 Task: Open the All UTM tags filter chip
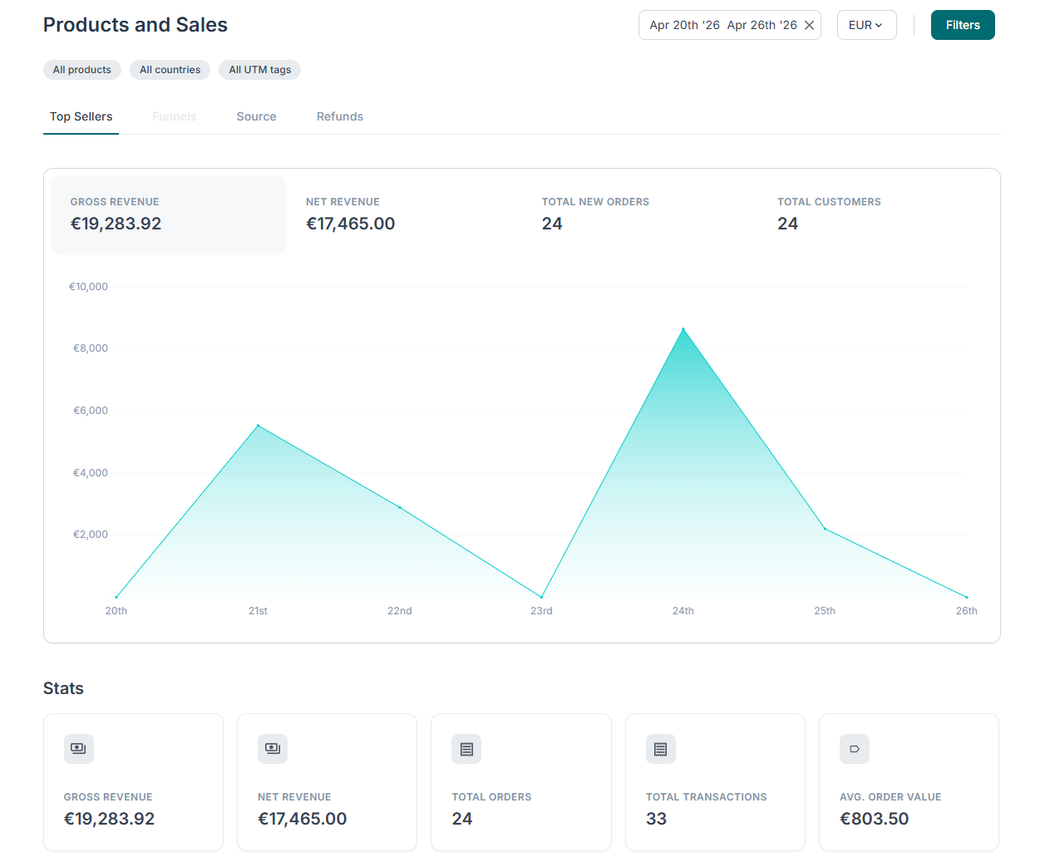pyautogui.click(x=260, y=70)
